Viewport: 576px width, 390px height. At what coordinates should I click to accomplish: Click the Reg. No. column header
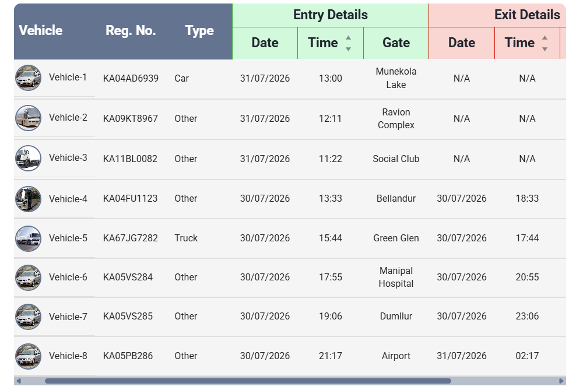coord(131,30)
